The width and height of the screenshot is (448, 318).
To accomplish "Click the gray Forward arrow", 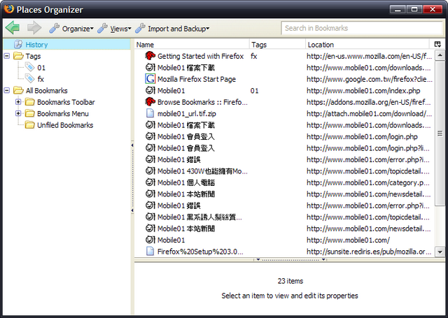I will (x=34, y=28).
